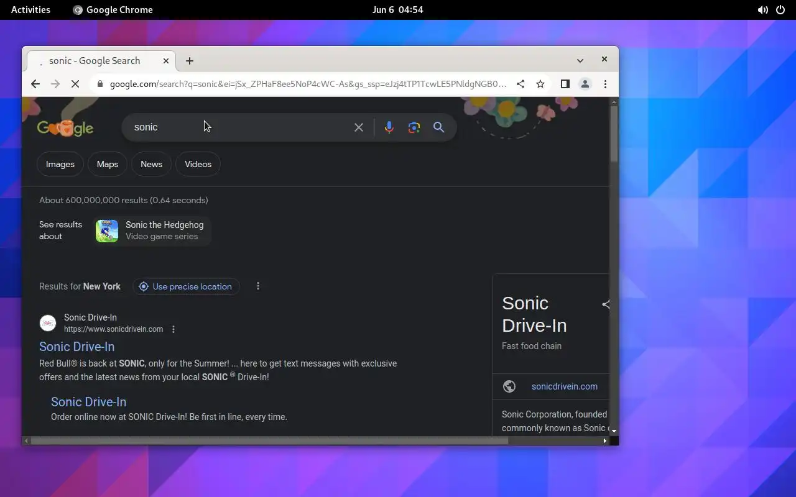This screenshot has height=497, width=796.
Task: Click the globe icon in knowledge panel
Action: point(509,386)
